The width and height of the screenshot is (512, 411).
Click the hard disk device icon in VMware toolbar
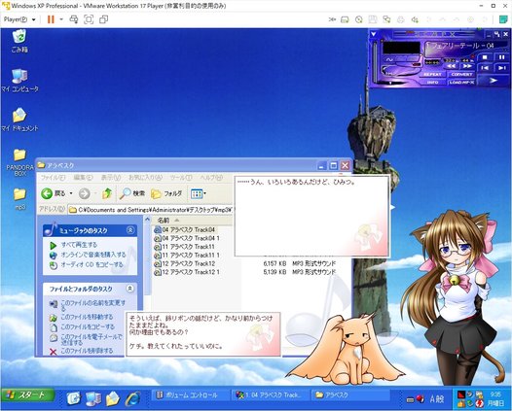[345, 19]
